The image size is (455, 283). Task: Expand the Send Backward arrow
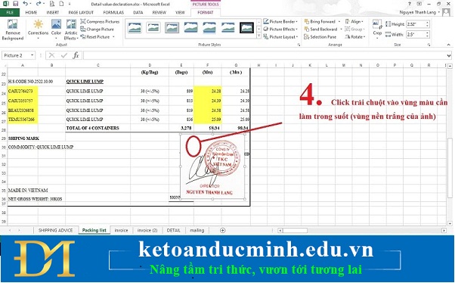coord(341,29)
